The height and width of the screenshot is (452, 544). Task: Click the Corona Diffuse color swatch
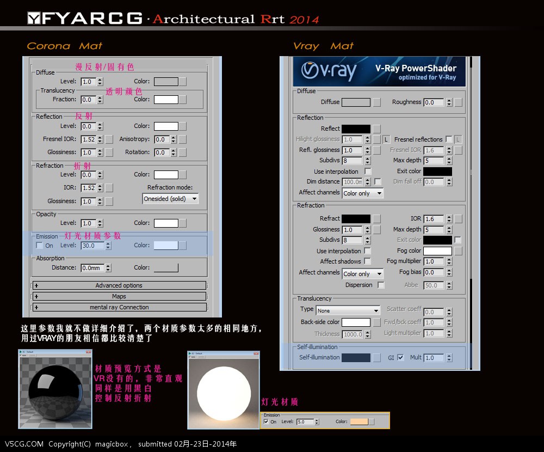tap(166, 82)
